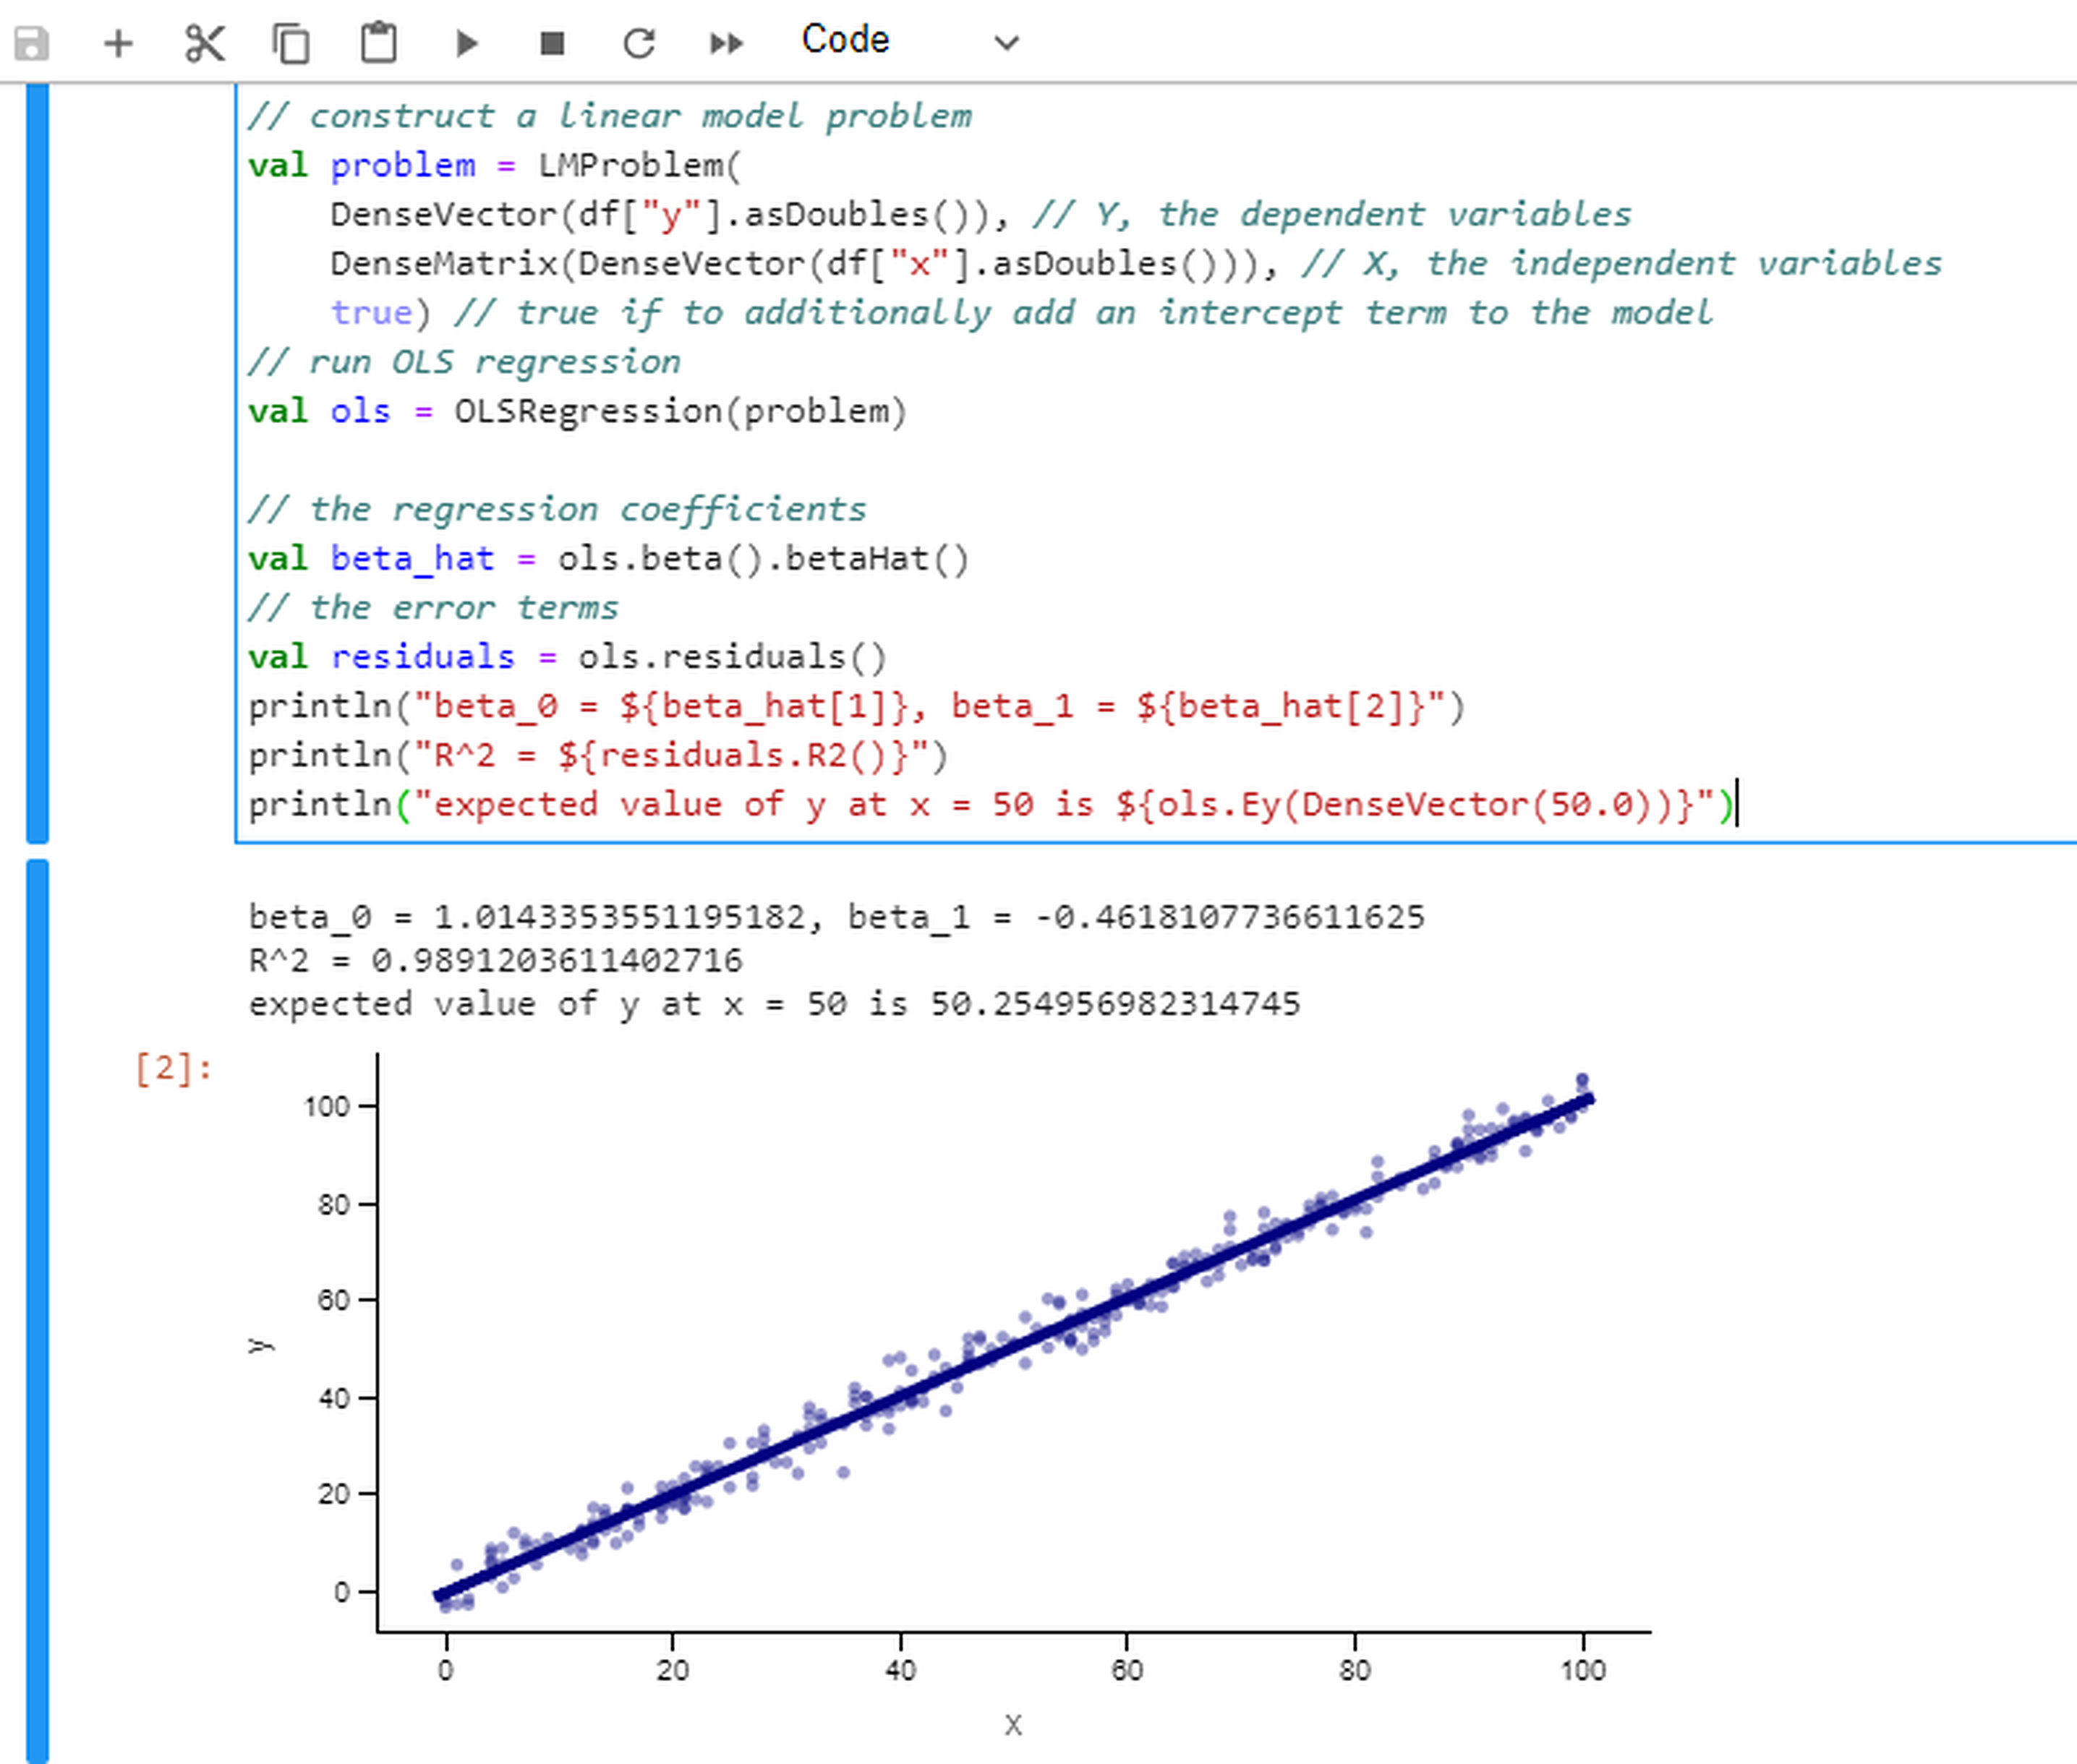The image size is (2077, 1764).
Task: Click the '// the error terms' comment
Action: [433, 608]
